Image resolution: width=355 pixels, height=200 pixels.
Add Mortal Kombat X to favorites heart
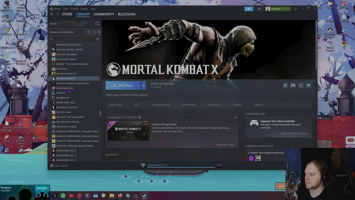[x=308, y=85]
